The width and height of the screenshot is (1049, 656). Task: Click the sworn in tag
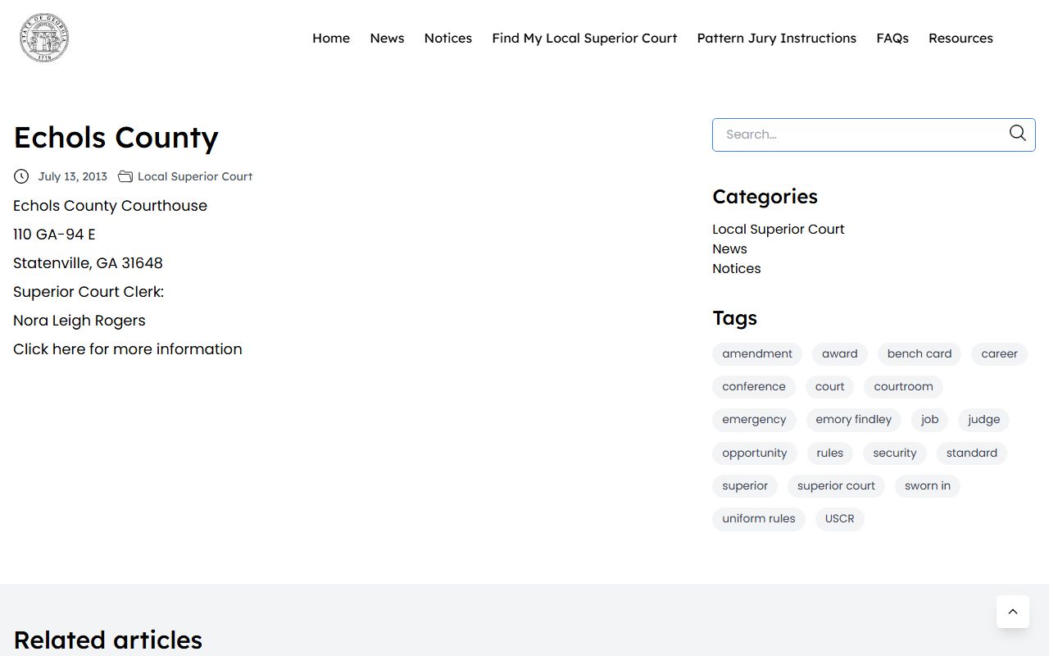click(x=928, y=486)
